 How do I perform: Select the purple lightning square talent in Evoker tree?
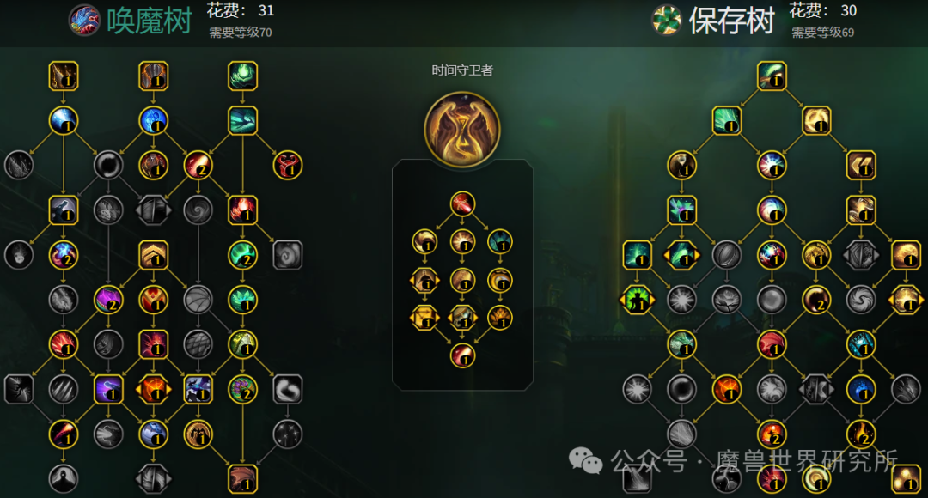click(x=108, y=389)
